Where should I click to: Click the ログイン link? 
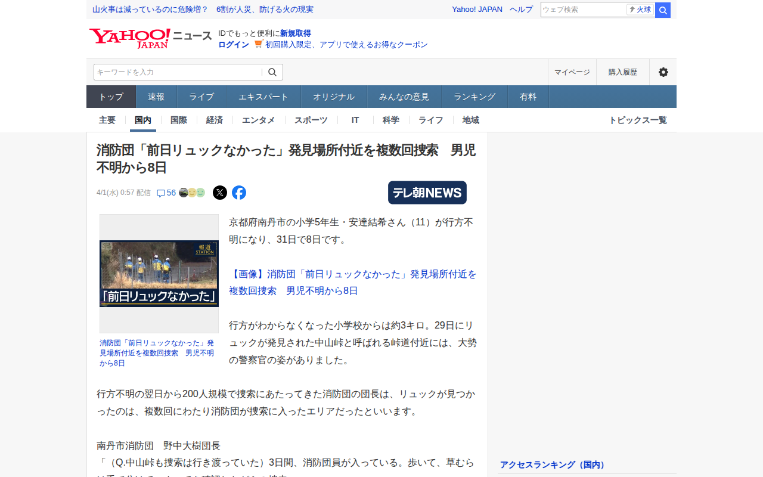coord(234,45)
